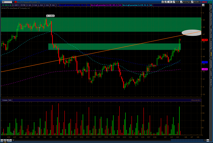The width and height of the screenshot is (213, 143).
Task: Select the Chart side tab
Action: coord(211,54)
